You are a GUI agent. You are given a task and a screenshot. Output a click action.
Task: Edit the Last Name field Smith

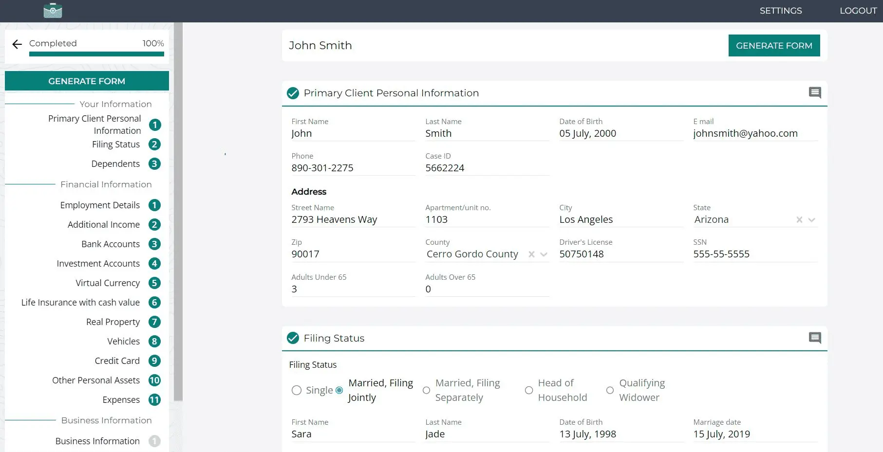(x=487, y=134)
